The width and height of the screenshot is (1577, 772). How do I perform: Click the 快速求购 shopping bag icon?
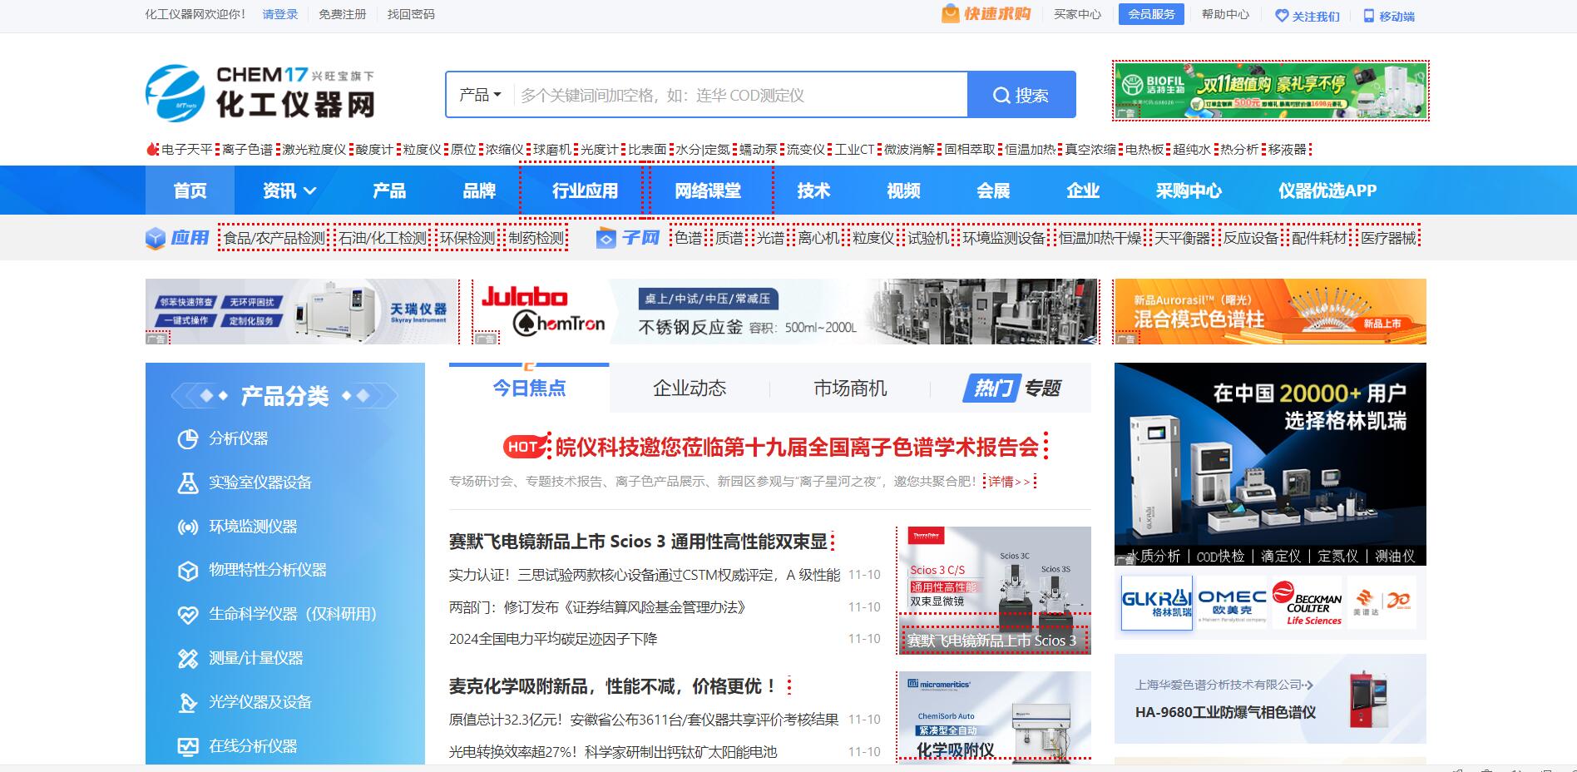[950, 14]
